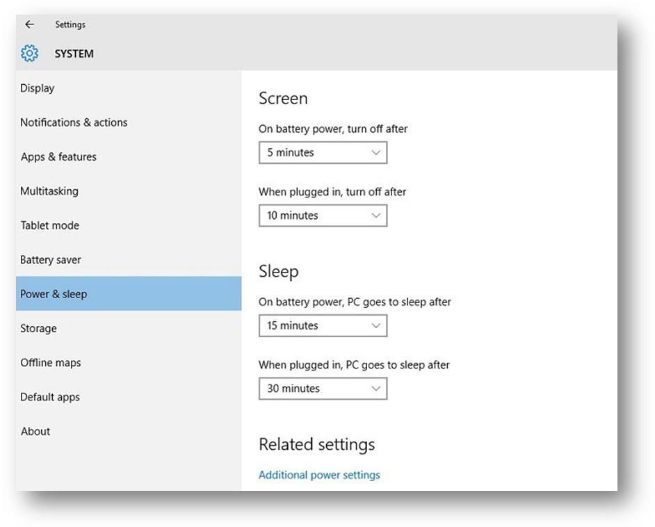Select Power & sleep in the sidebar
The image size is (655, 527).
coord(54,294)
